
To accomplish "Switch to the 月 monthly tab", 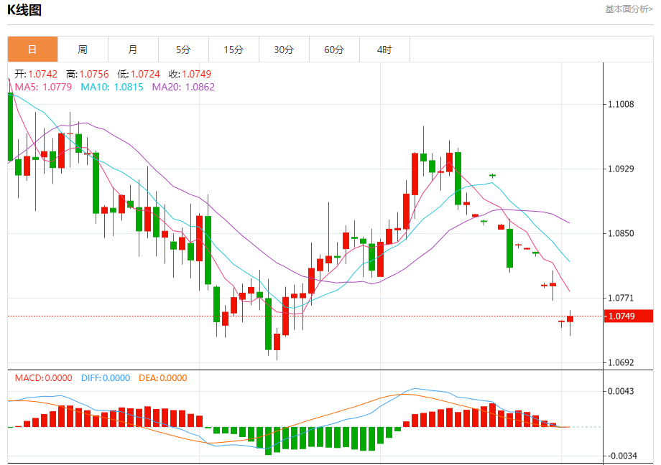I will (133, 50).
